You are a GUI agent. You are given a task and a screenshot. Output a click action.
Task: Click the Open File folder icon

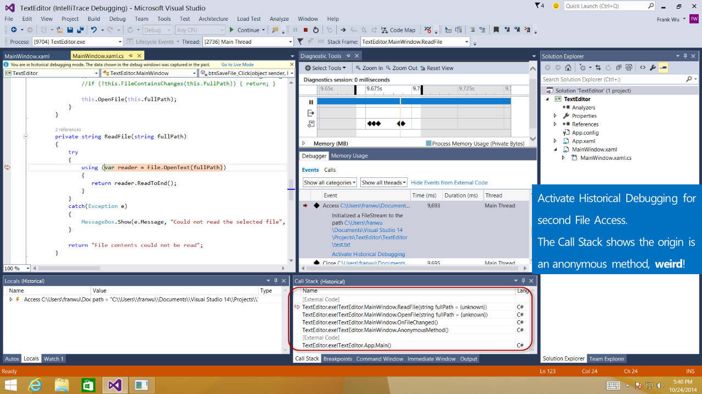pos(59,30)
